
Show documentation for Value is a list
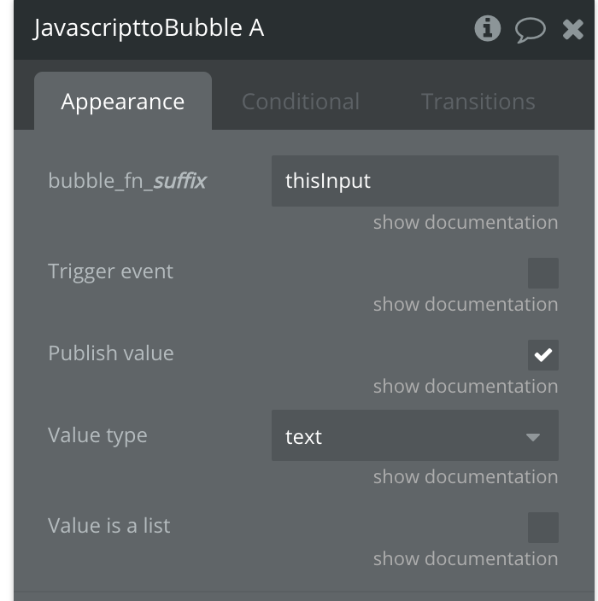466,559
